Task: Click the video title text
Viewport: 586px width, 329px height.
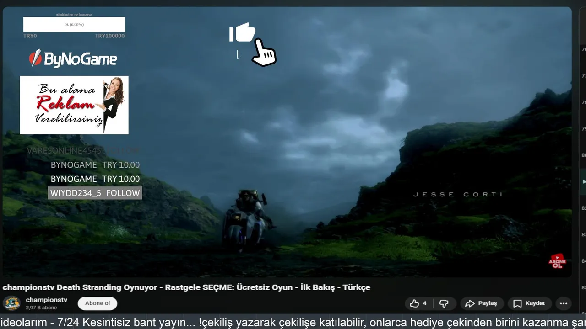Action: coord(186,287)
